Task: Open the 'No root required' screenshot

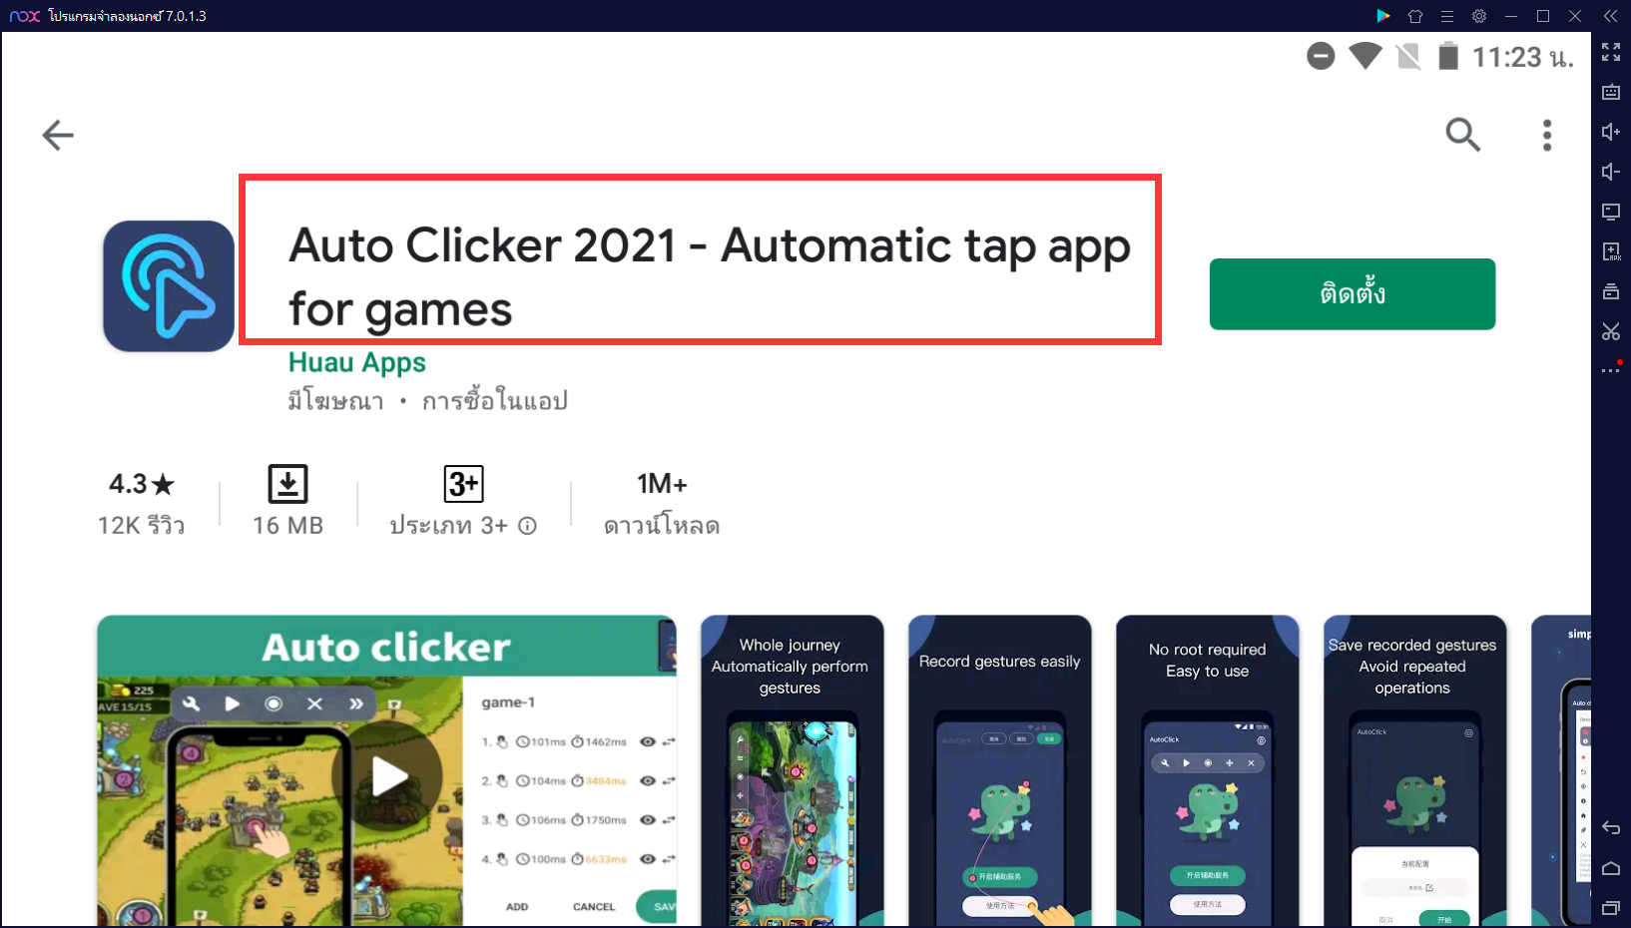Action: point(1207,770)
